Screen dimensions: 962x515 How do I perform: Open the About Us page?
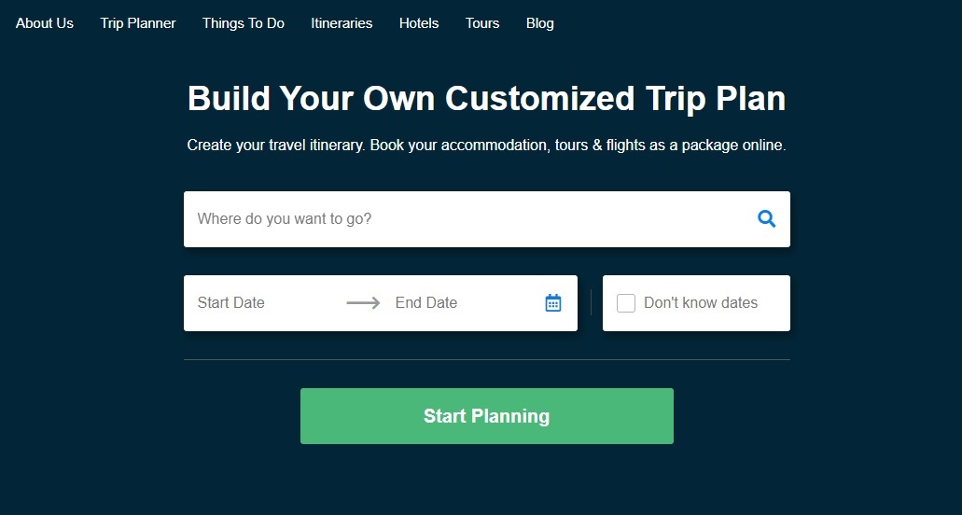(45, 23)
